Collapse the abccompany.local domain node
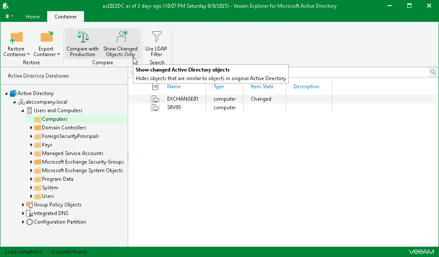The width and height of the screenshot is (439, 257). 14,102
